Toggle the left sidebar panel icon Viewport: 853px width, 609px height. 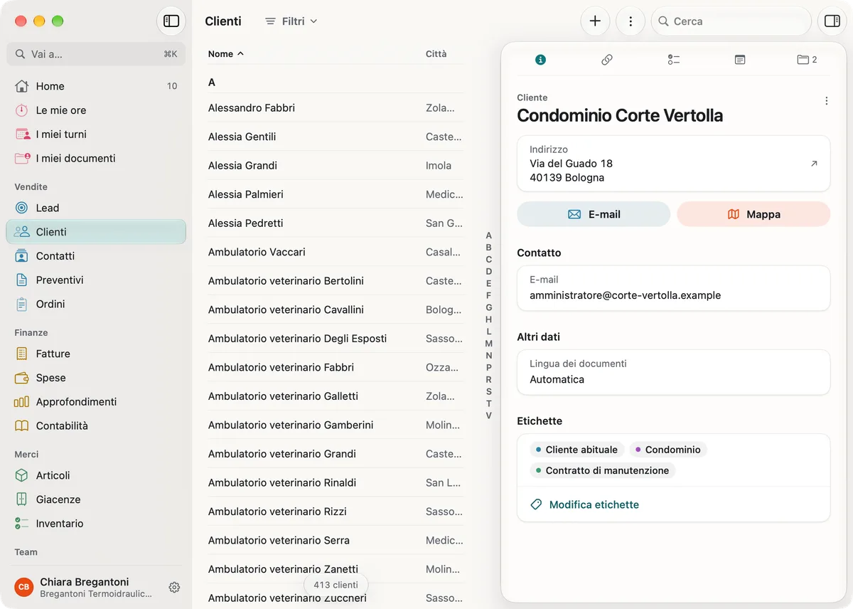click(x=171, y=21)
